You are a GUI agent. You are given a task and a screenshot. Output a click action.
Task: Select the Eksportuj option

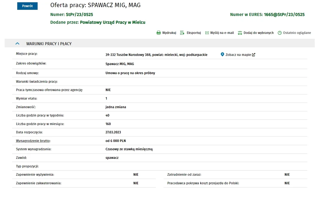pyautogui.click(x=194, y=33)
